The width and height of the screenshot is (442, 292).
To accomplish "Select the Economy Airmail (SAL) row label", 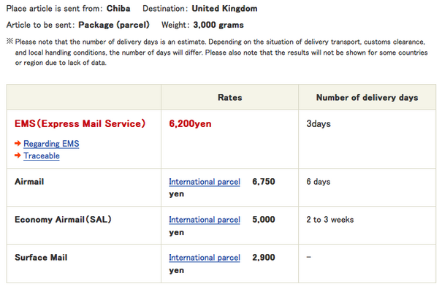I will click(64, 220).
